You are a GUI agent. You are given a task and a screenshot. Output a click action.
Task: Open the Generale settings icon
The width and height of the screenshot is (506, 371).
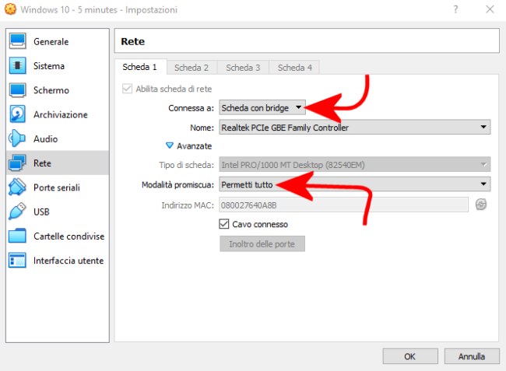pos(17,41)
